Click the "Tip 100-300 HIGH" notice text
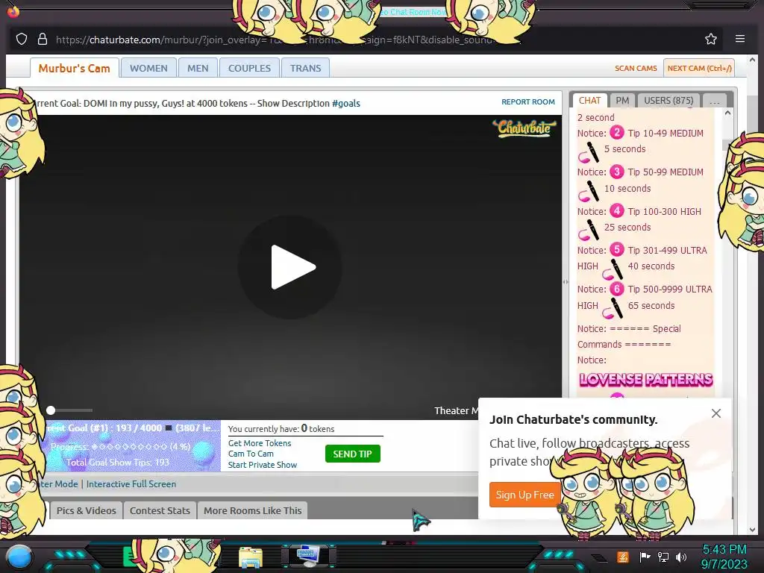Viewport: 764px width, 573px height. (665, 211)
